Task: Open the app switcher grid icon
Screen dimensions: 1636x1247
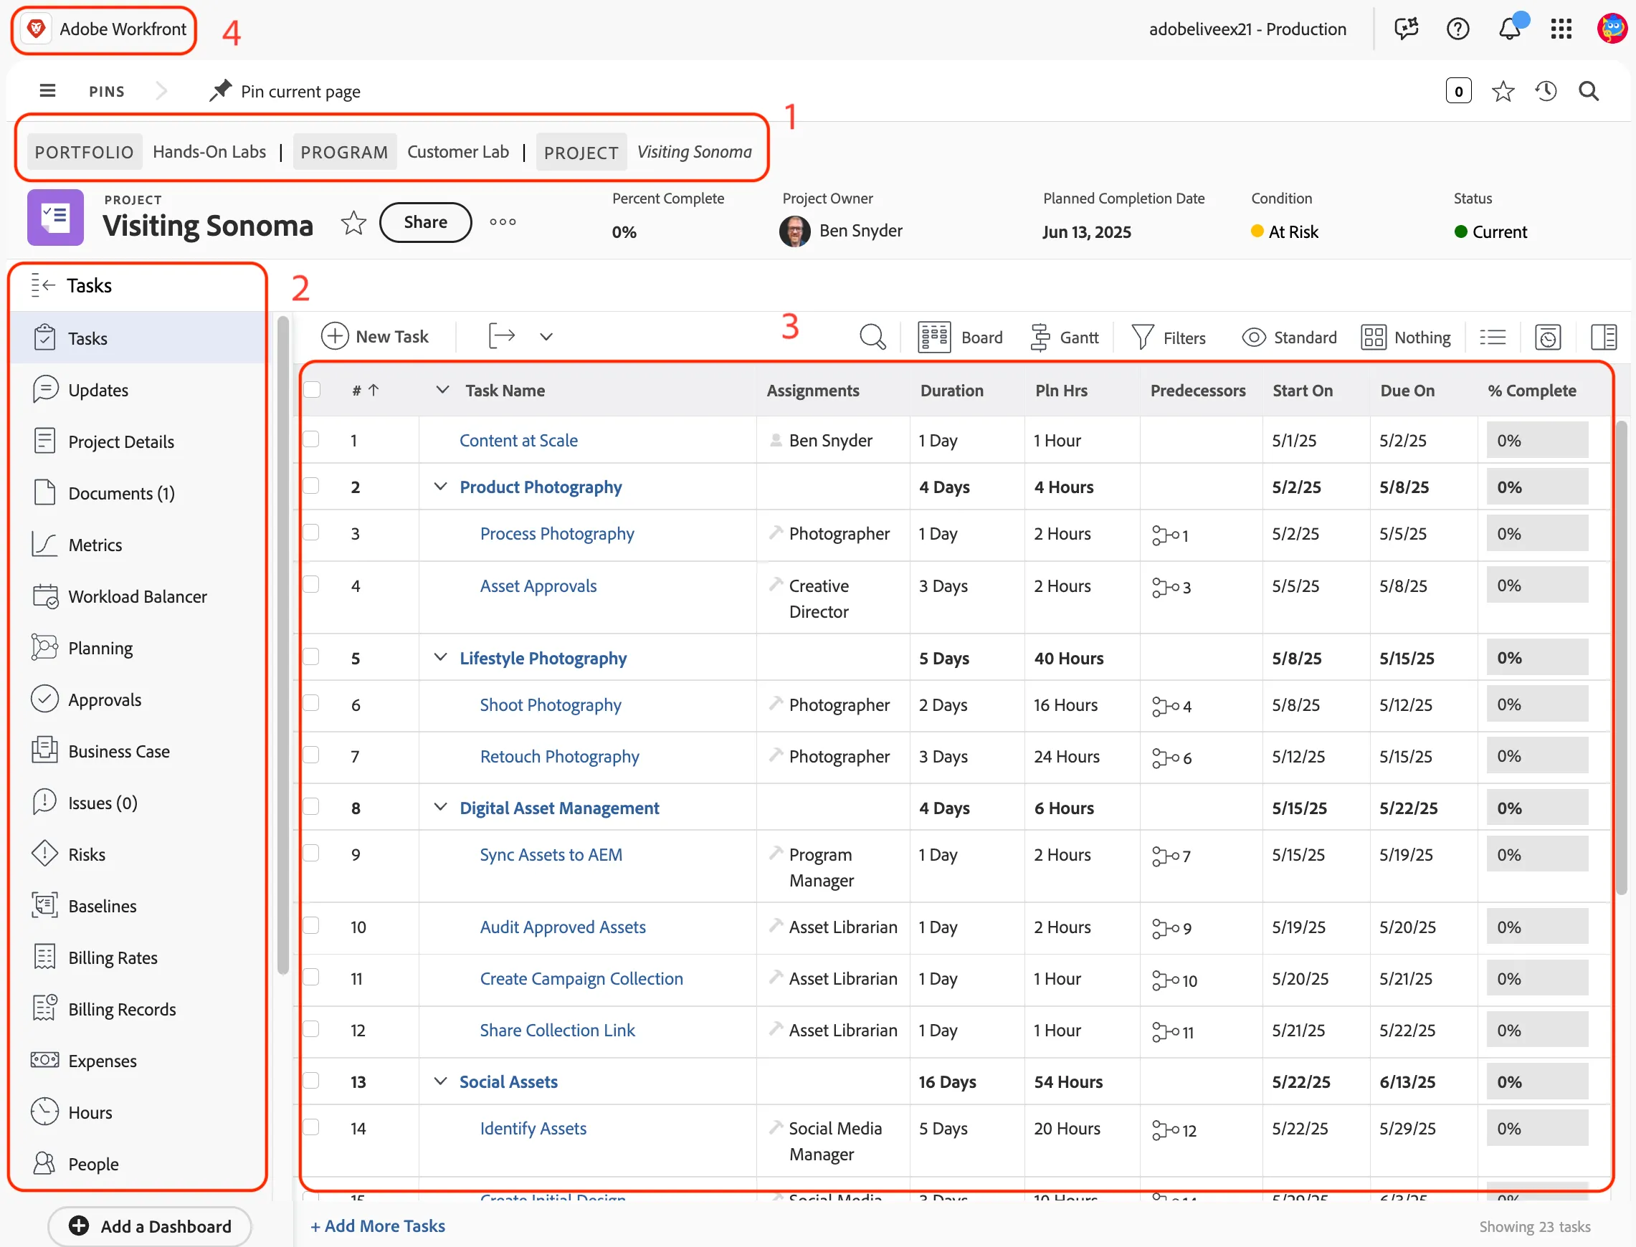Action: click(1561, 29)
